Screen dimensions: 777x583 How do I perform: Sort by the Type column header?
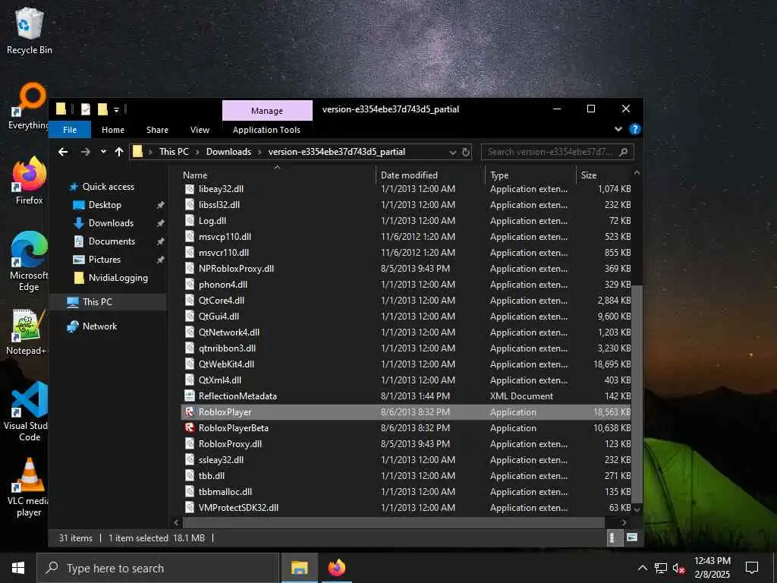pos(499,175)
